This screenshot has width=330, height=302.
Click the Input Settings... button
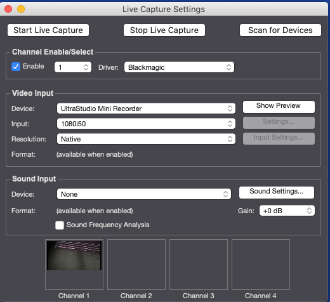pyautogui.click(x=279, y=138)
